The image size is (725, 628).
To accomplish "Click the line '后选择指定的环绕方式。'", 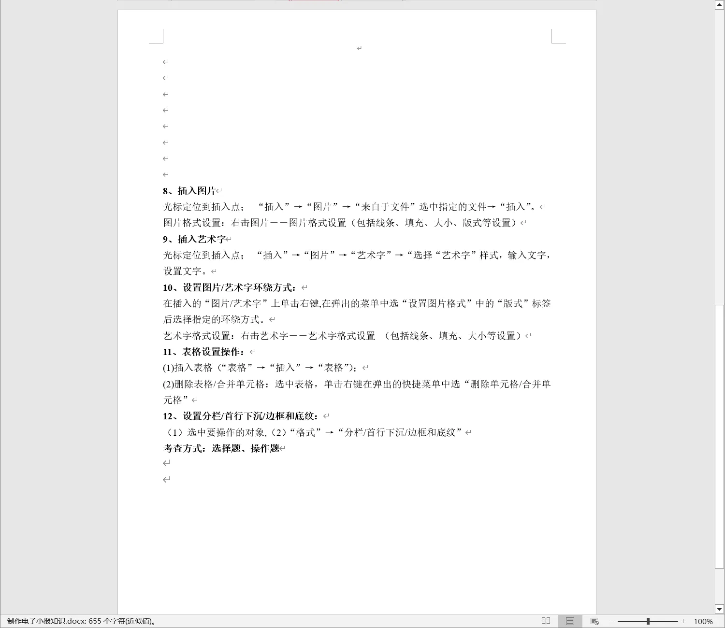I will pyautogui.click(x=216, y=319).
